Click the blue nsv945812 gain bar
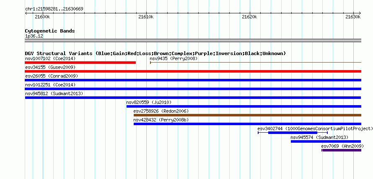 coord(193,98)
